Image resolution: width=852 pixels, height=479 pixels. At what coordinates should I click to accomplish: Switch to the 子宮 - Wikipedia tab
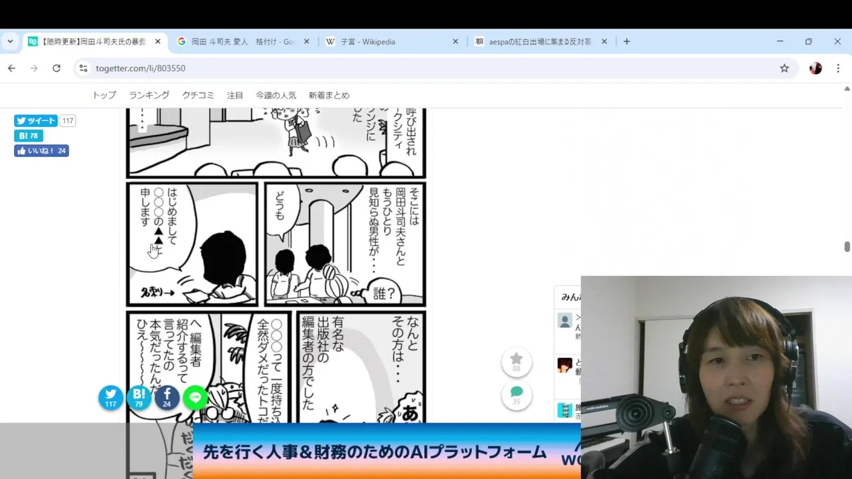(390, 41)
